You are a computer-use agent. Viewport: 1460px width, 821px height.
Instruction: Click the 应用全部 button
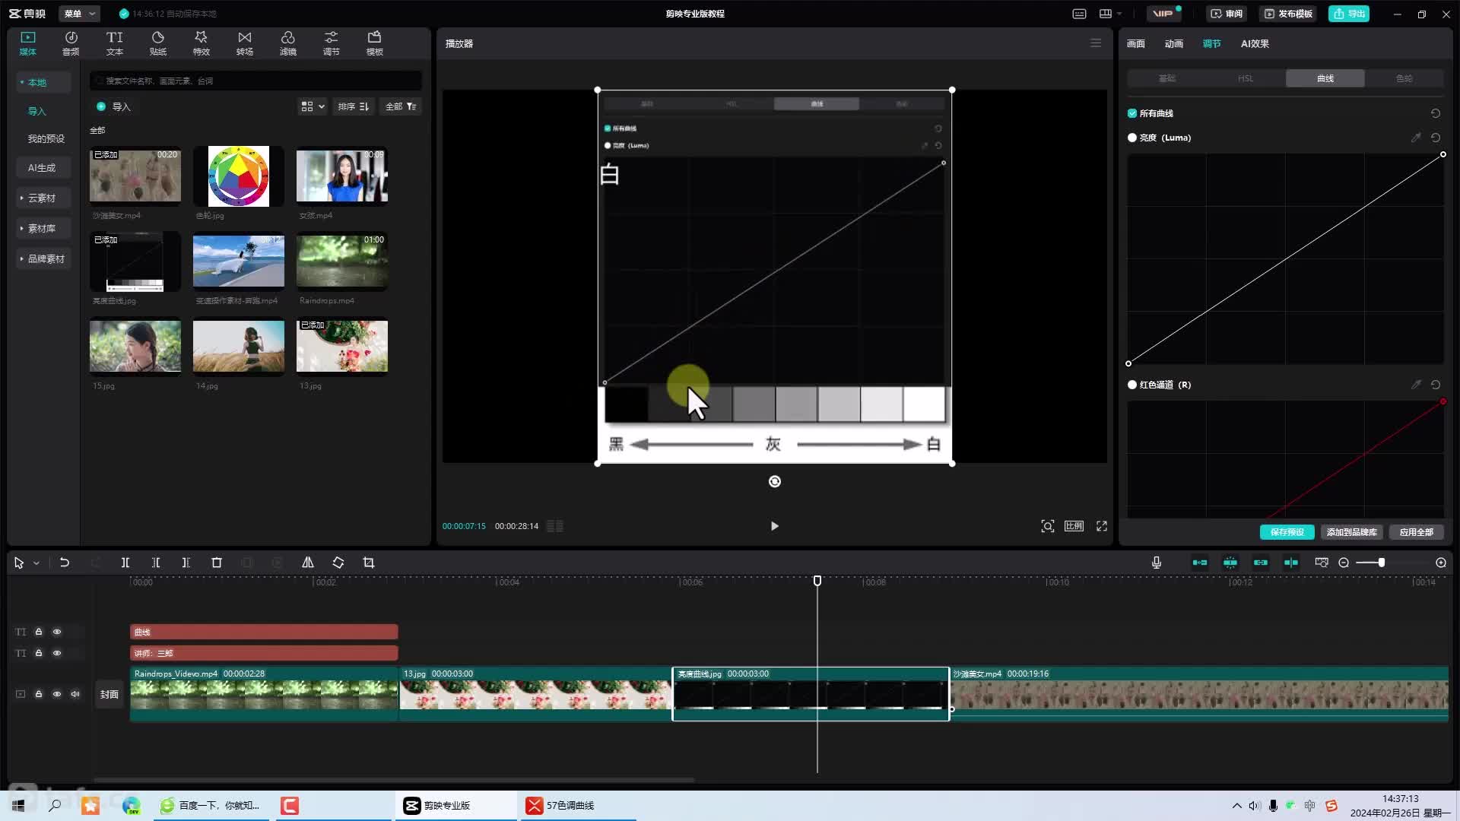pos(1416,532)
